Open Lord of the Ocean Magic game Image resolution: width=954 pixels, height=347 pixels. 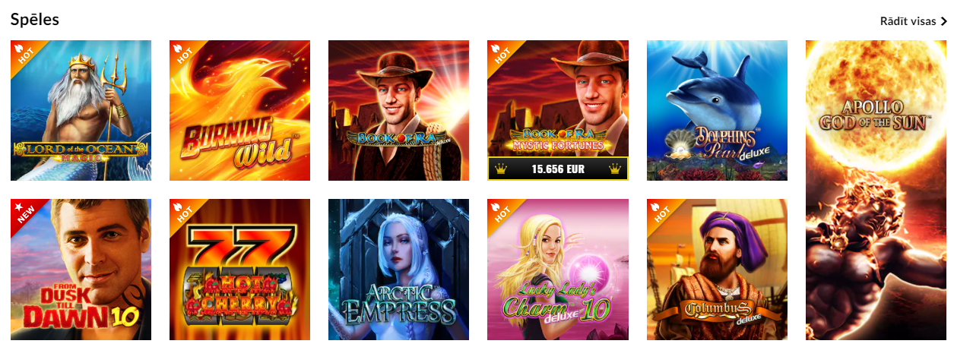[x=81, y=110]
